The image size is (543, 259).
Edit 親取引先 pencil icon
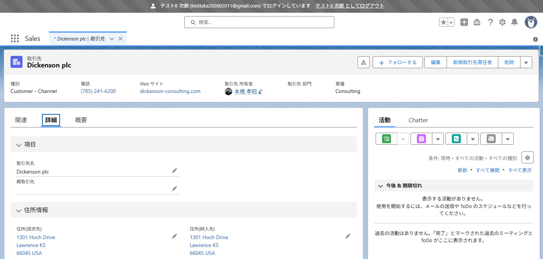tap(174, 189)
